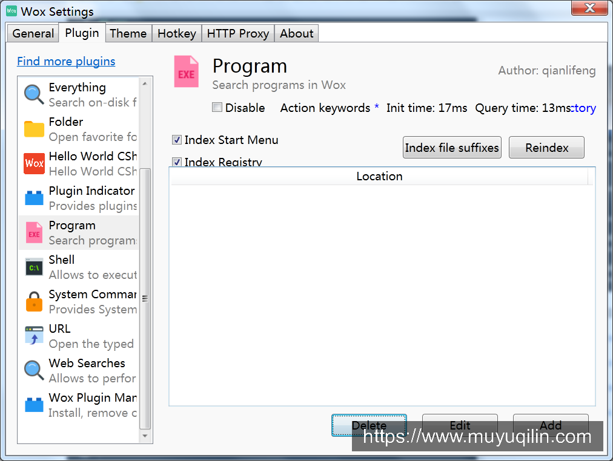Switch to the General tab
613x461 pixels.
click(x=33, y=33)
